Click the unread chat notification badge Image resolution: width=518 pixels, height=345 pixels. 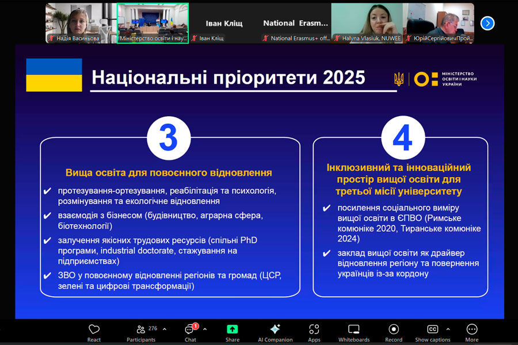[195, 326]
